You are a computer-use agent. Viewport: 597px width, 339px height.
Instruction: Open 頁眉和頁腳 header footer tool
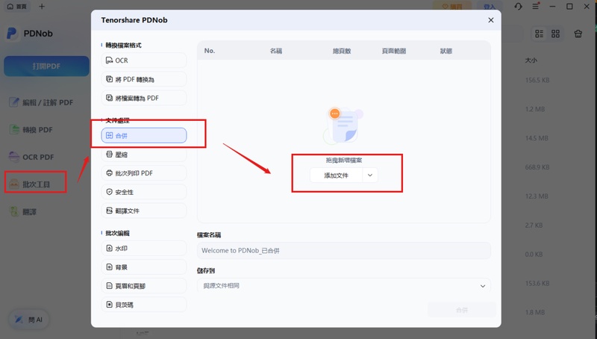[144, 286]
